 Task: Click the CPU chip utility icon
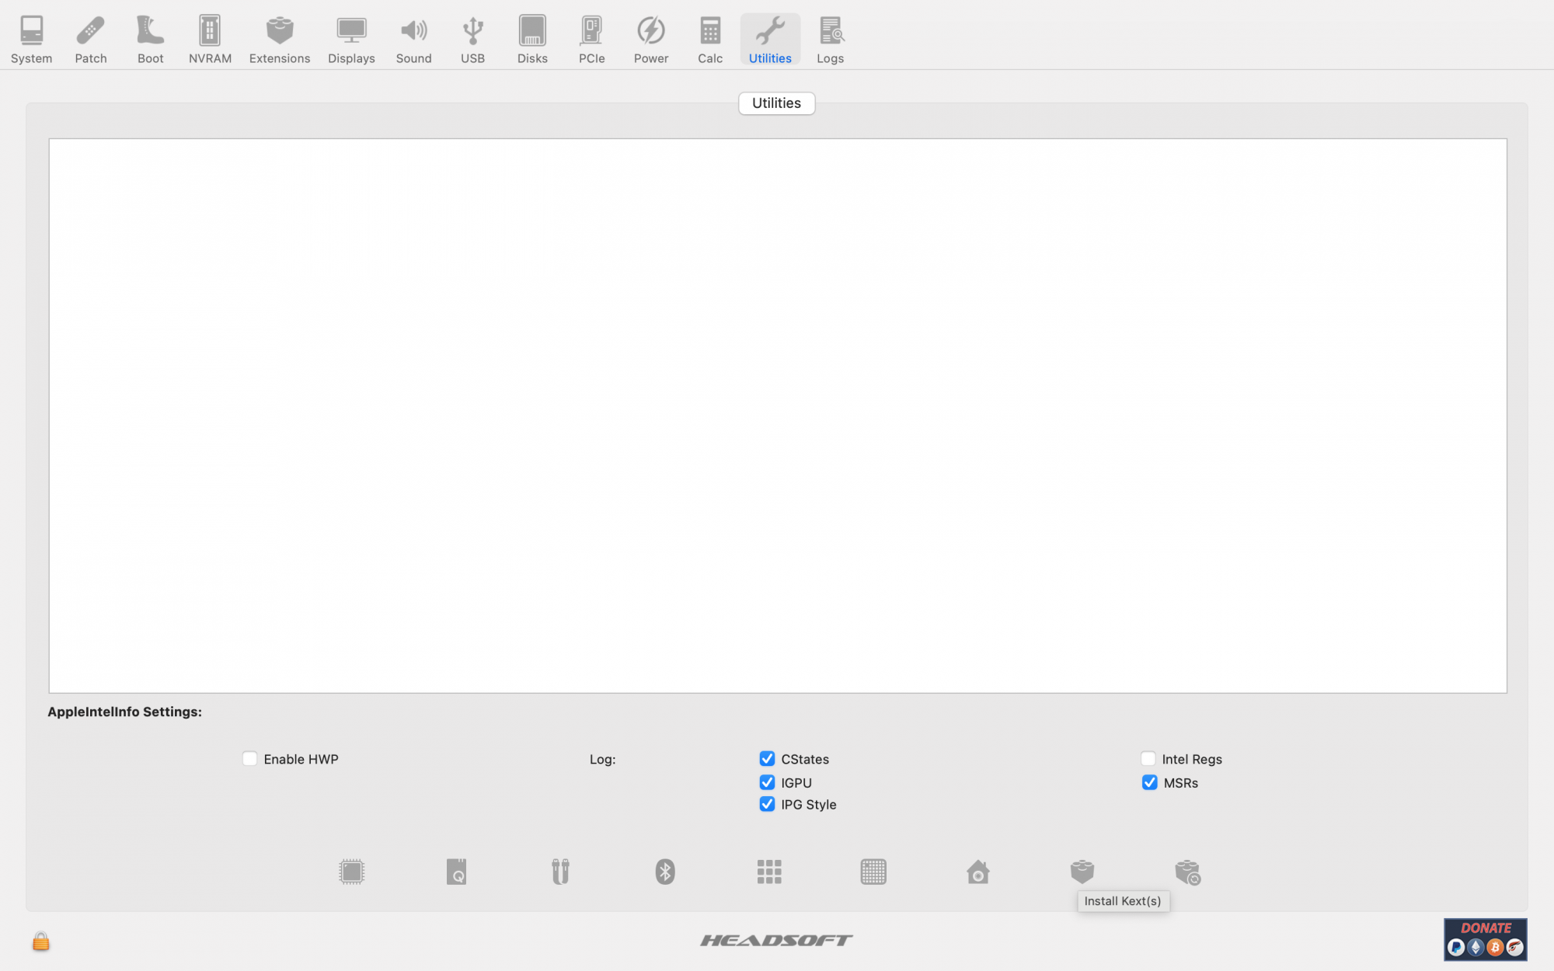coord(351,872)
